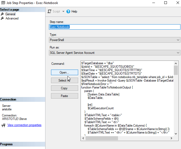The height and width of the screenshot is (149, 181).
Task: Expand the Run as account dropdown
Action: (x=115, y=53)
